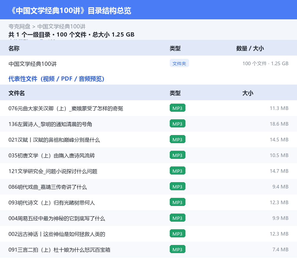The width and height of the screenshot is (297, 267).
Task: Open the 中国文学经典100讲 breadcrumb path
Action: click(x=61, y=27)
